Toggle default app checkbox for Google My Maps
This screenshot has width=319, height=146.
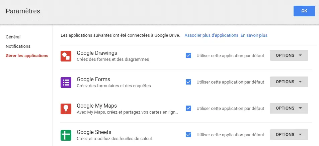coord(188,108)
